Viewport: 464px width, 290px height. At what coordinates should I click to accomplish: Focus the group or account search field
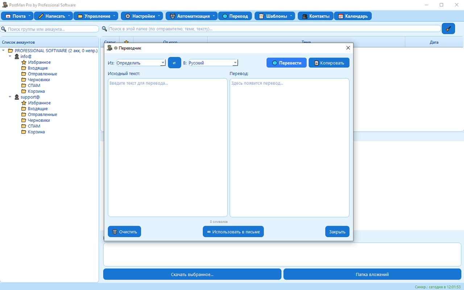click(52, 29)
